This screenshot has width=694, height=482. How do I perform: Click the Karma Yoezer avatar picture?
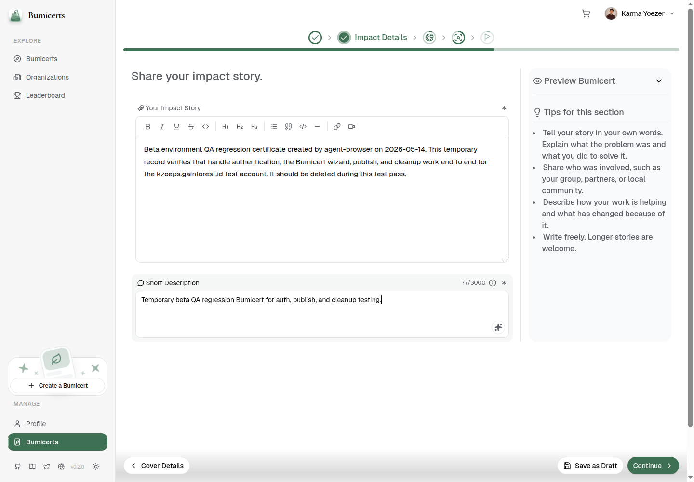[611, 13]
